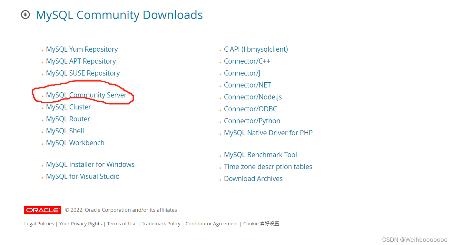Open C API (libmysqlclient) link
Screen dimensions: 452x245
tap(256, 49)
